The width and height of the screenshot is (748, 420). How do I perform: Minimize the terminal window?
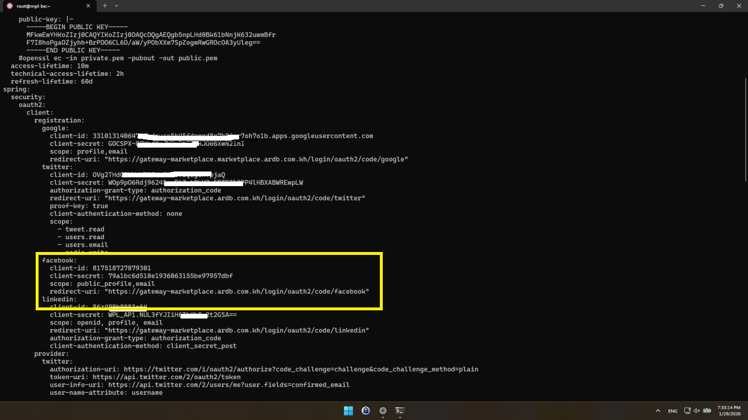(704, 6)
